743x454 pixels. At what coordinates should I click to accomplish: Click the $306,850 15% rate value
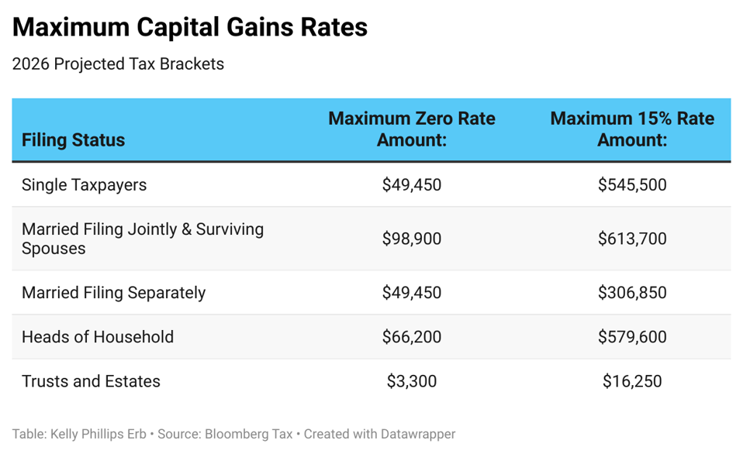pos(631,293)
